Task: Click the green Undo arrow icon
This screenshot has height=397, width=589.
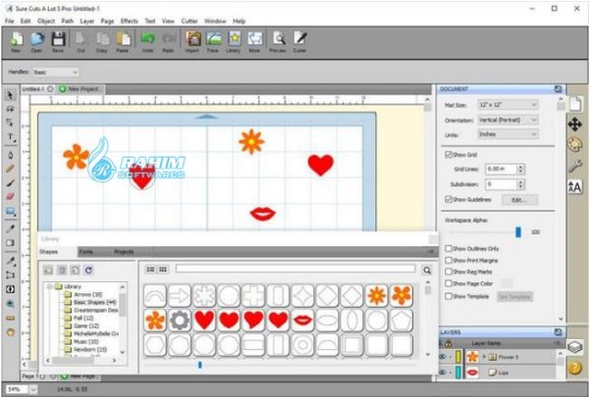Action: [x=147, y=39]
